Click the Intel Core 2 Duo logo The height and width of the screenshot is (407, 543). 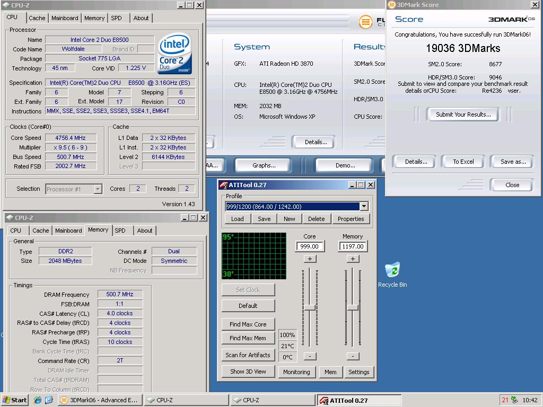175,54
